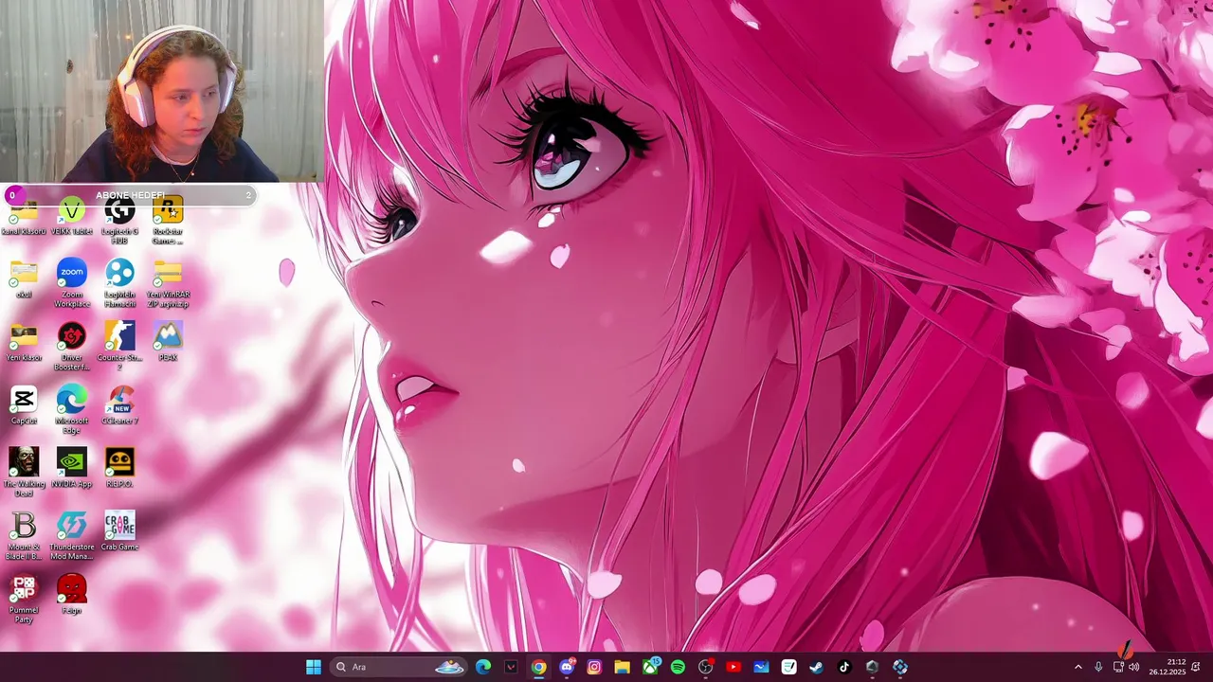This screenshot has width=1213, height=682.
Task: Open the VEIKK Tablet desktop shortcut
Action: (x=72, y=216)
